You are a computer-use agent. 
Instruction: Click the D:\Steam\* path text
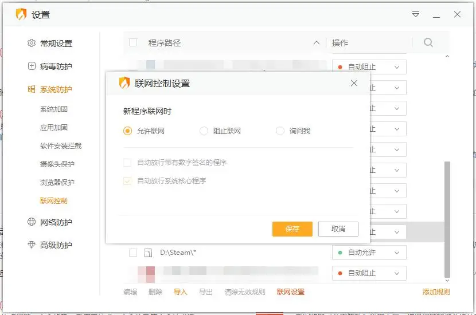coord(178,252)
